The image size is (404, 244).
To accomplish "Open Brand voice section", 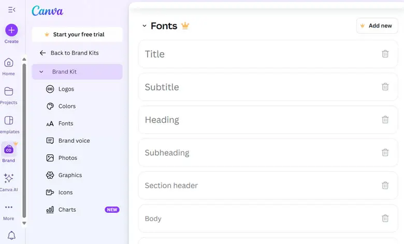I will point(68,141).
